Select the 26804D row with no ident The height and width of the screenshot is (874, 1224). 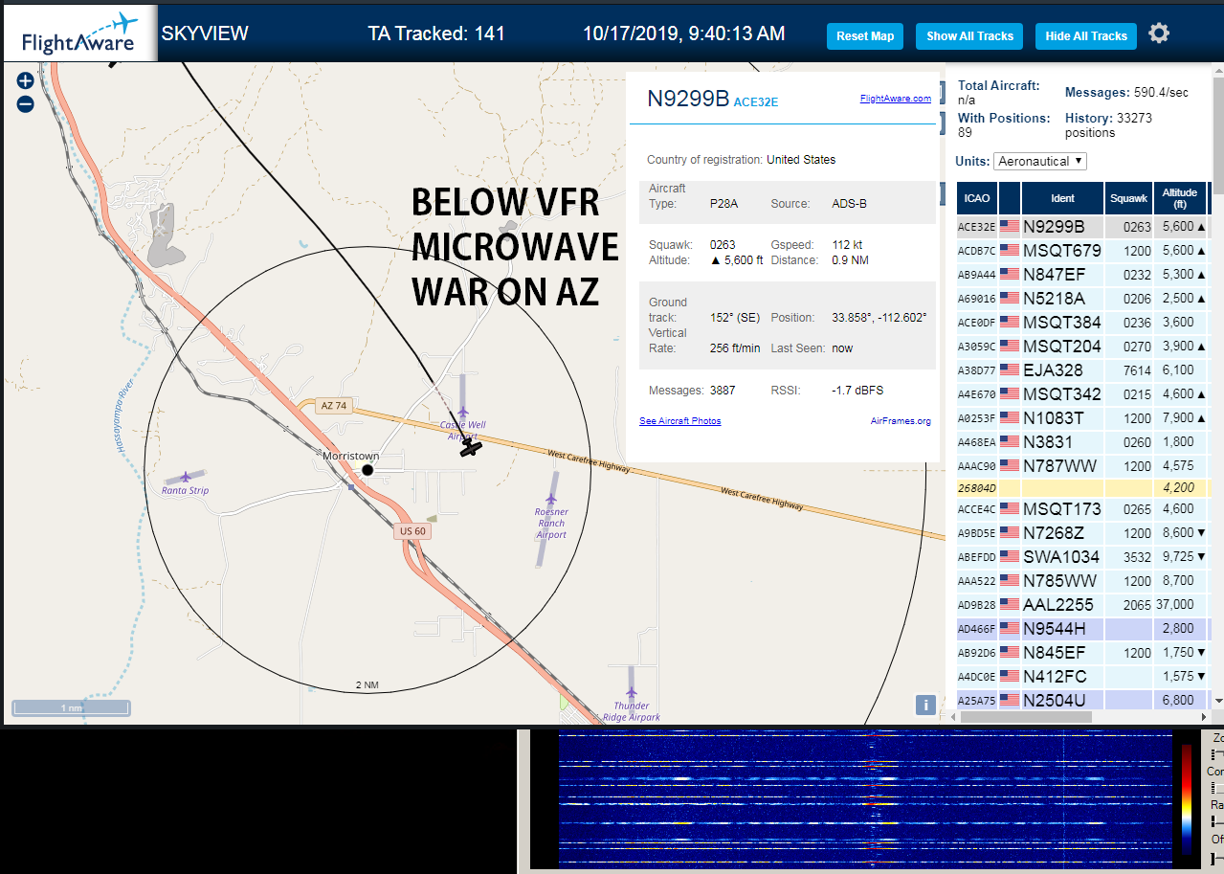click(1084, 487)
